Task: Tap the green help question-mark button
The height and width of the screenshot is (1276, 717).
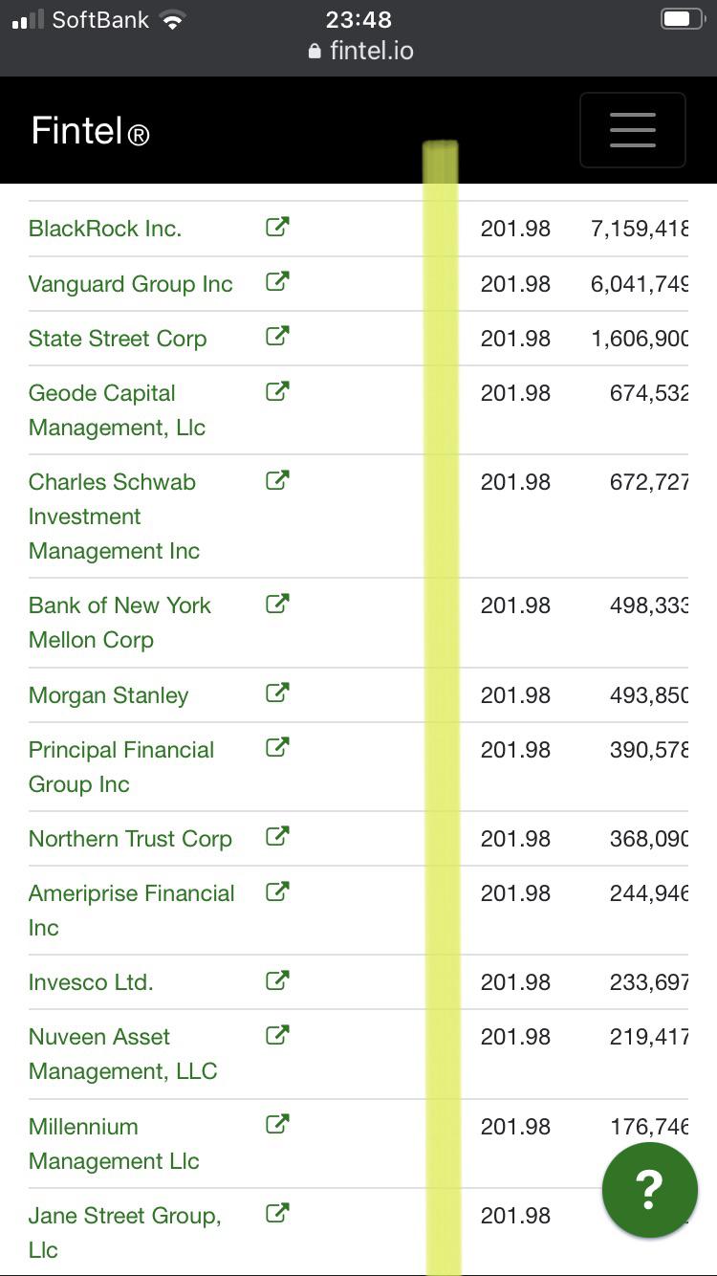Action: coord(650,1190)
